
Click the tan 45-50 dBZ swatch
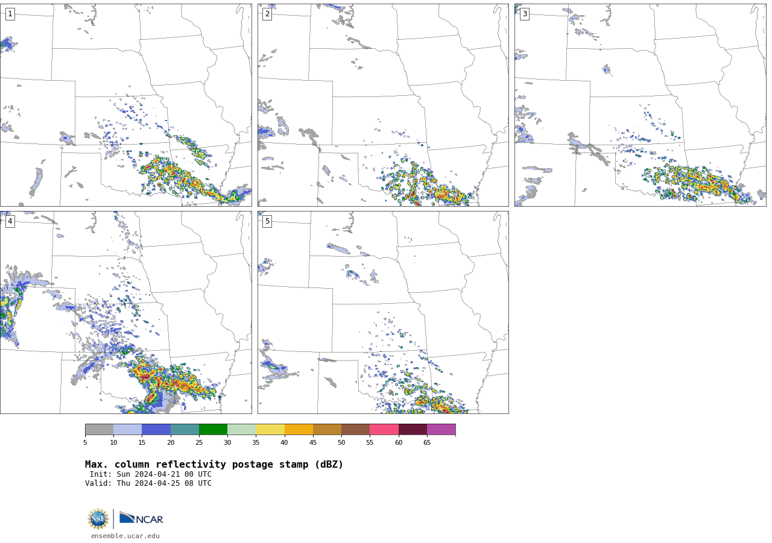click(327, 429)
